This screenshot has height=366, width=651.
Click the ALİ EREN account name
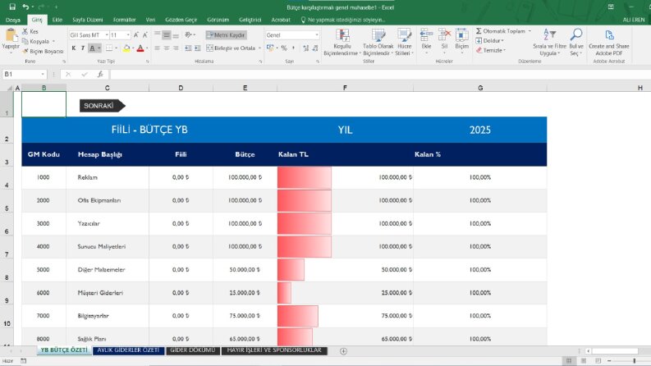point(634,20)
